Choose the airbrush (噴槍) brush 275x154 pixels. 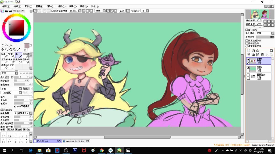pos(11,55)
